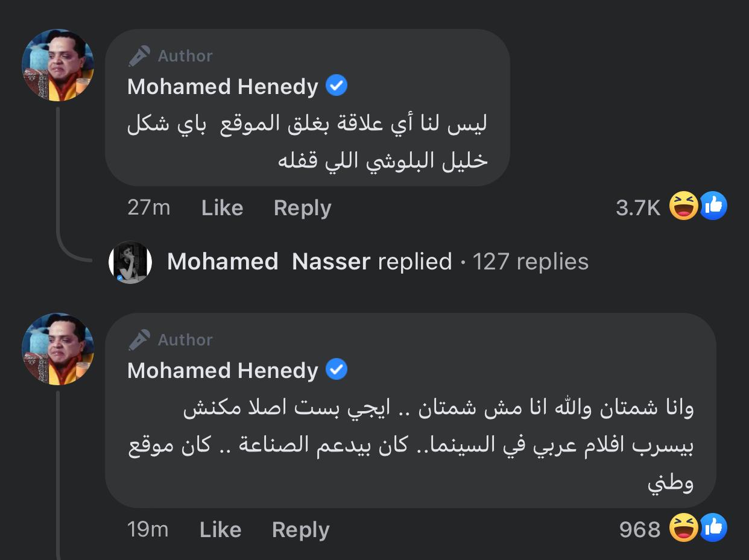Click the Author microphone icon on first comment

139,56
